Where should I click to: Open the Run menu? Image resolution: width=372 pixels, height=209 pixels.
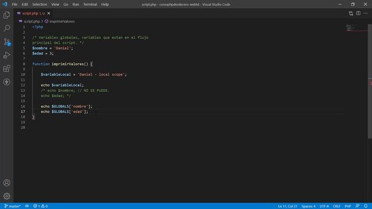[76, 4]
